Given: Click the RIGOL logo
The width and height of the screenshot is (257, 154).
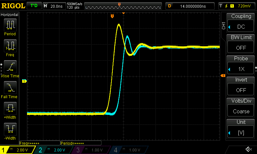Looking at the screenshot, I should (13, 6).
